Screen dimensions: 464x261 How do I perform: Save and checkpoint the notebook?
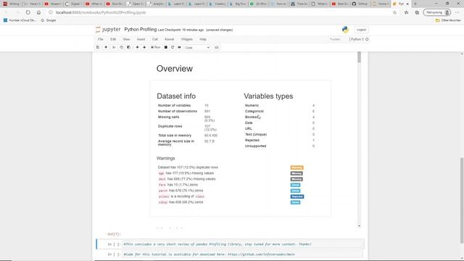(98, 47)
